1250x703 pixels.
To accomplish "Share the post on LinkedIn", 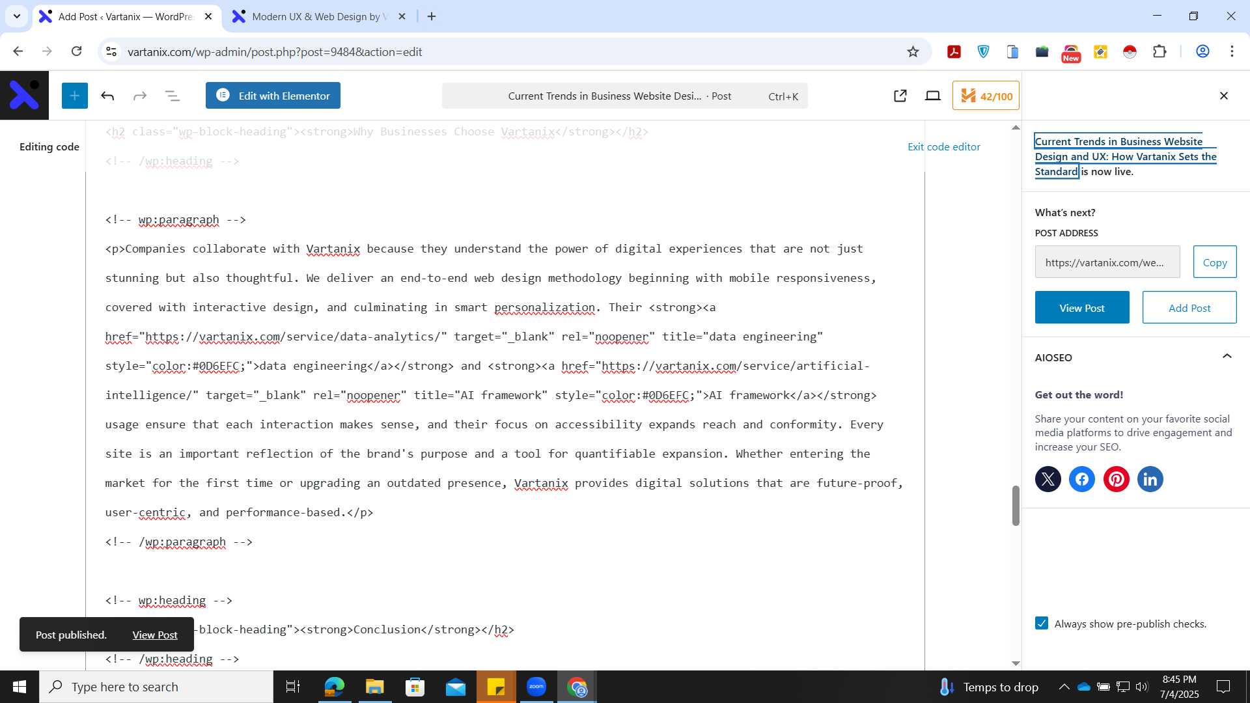I will [1150, 479].
